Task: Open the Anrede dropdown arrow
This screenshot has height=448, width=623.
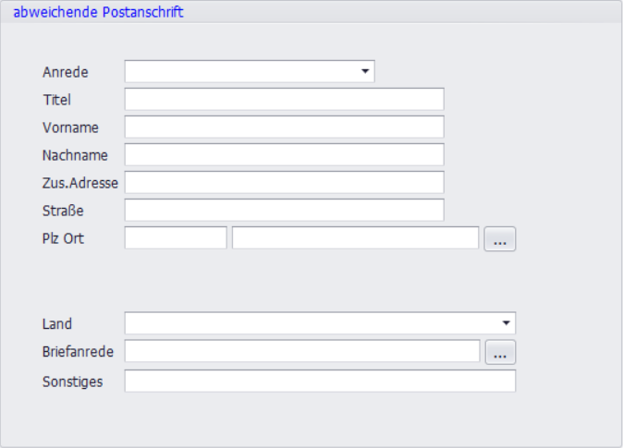Action: (365, 71)
